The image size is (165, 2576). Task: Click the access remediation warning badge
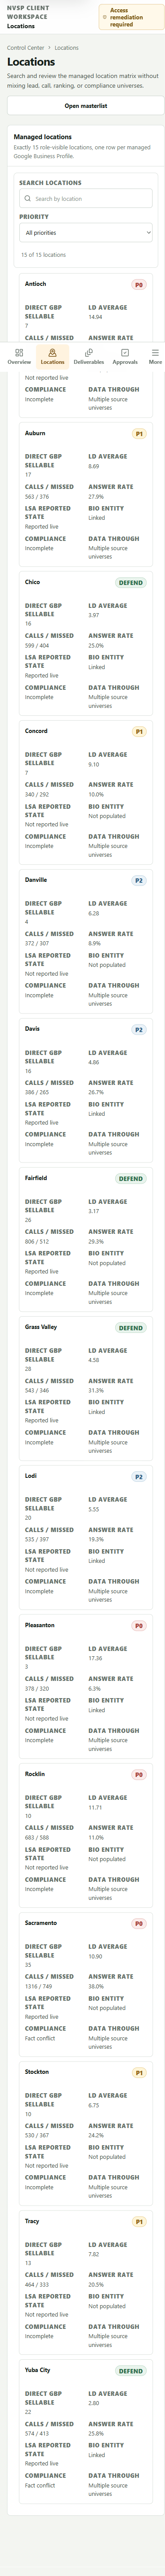(x=128, y=17)
